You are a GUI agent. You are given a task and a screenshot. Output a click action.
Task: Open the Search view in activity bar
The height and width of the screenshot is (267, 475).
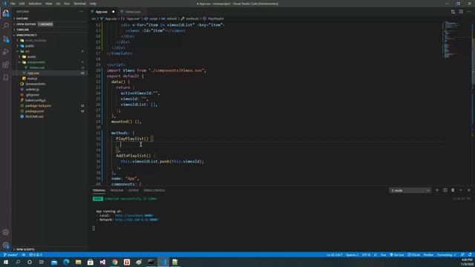6,26
